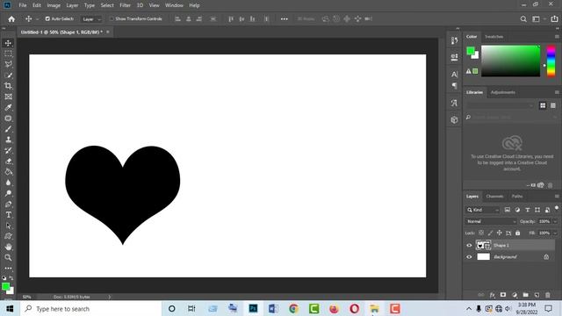Toggle lock position button

500,233
